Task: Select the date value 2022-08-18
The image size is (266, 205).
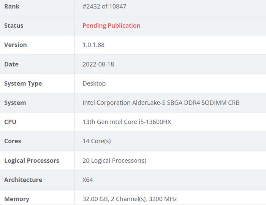Action: click(x=98, y=64)
